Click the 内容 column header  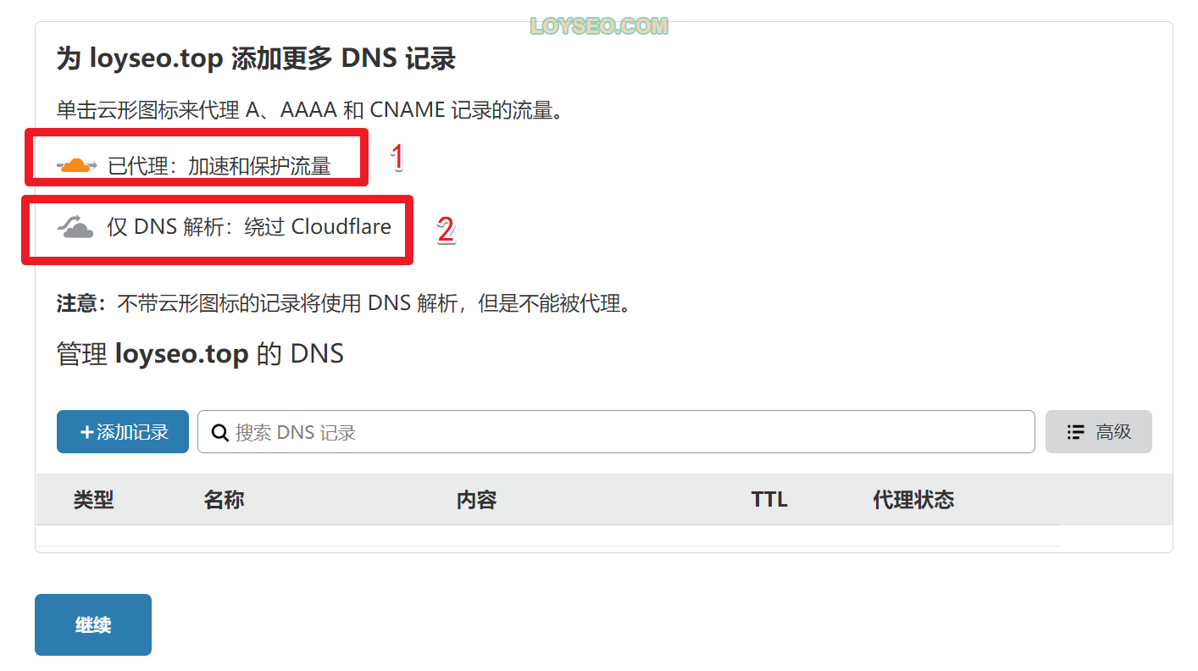tap(476, 500)
